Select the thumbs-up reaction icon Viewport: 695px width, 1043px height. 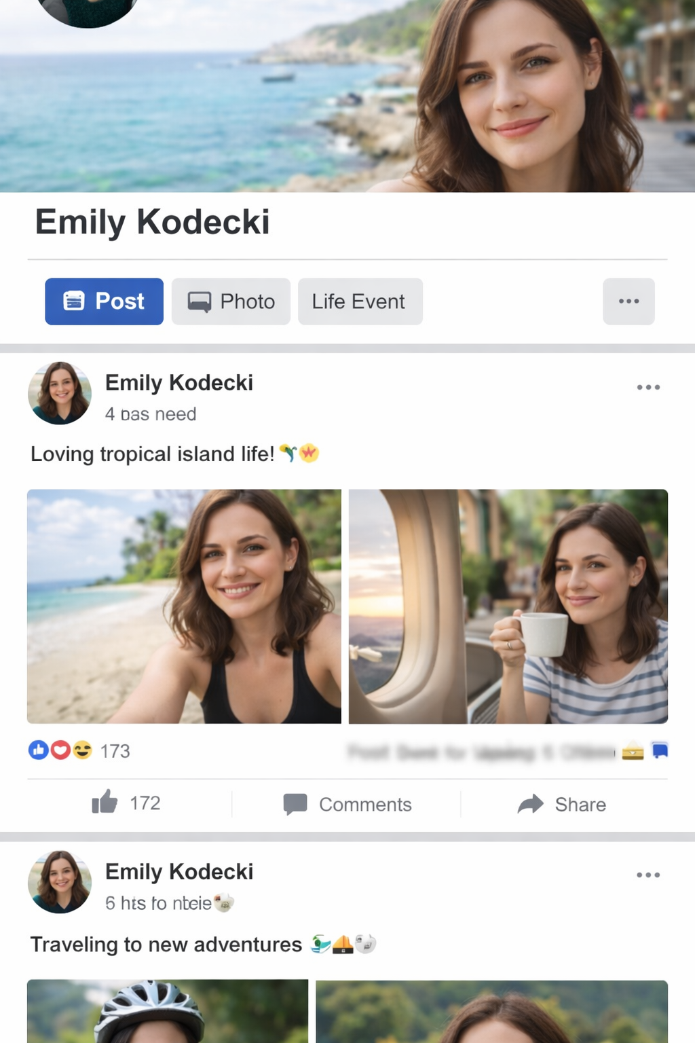39,750
